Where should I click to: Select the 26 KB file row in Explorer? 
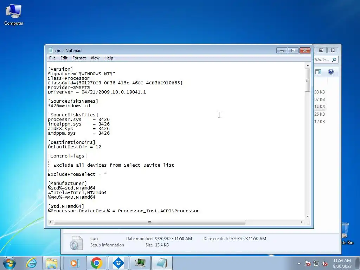320,114
